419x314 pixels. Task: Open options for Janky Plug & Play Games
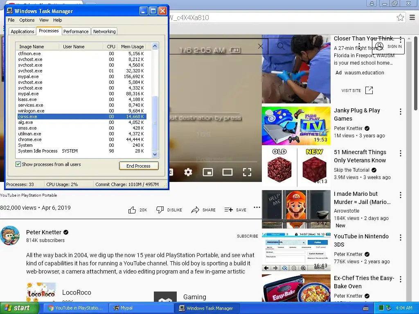pyautogui.click(x=400, y=112)
